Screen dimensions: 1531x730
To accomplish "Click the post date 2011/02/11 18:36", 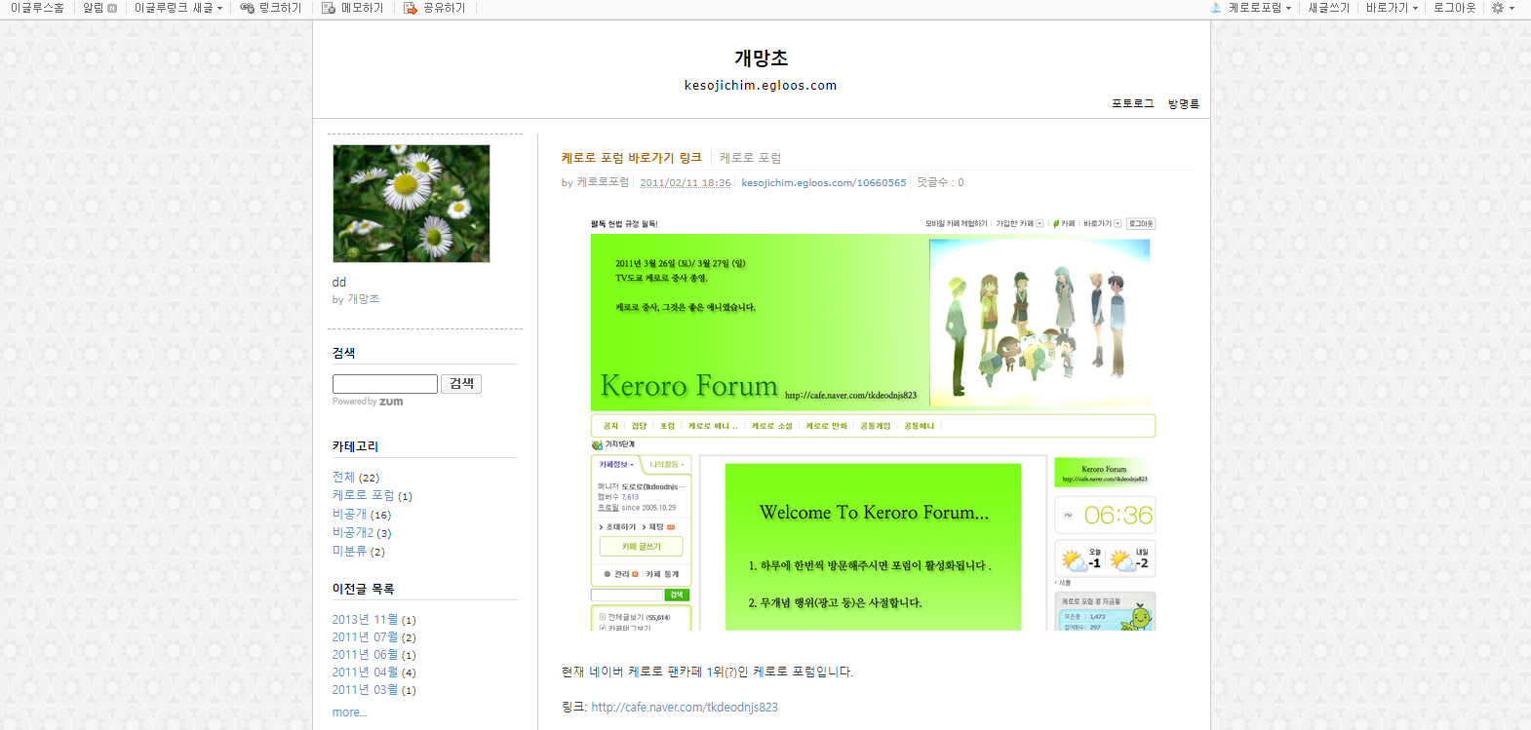I will pos(685,182).
